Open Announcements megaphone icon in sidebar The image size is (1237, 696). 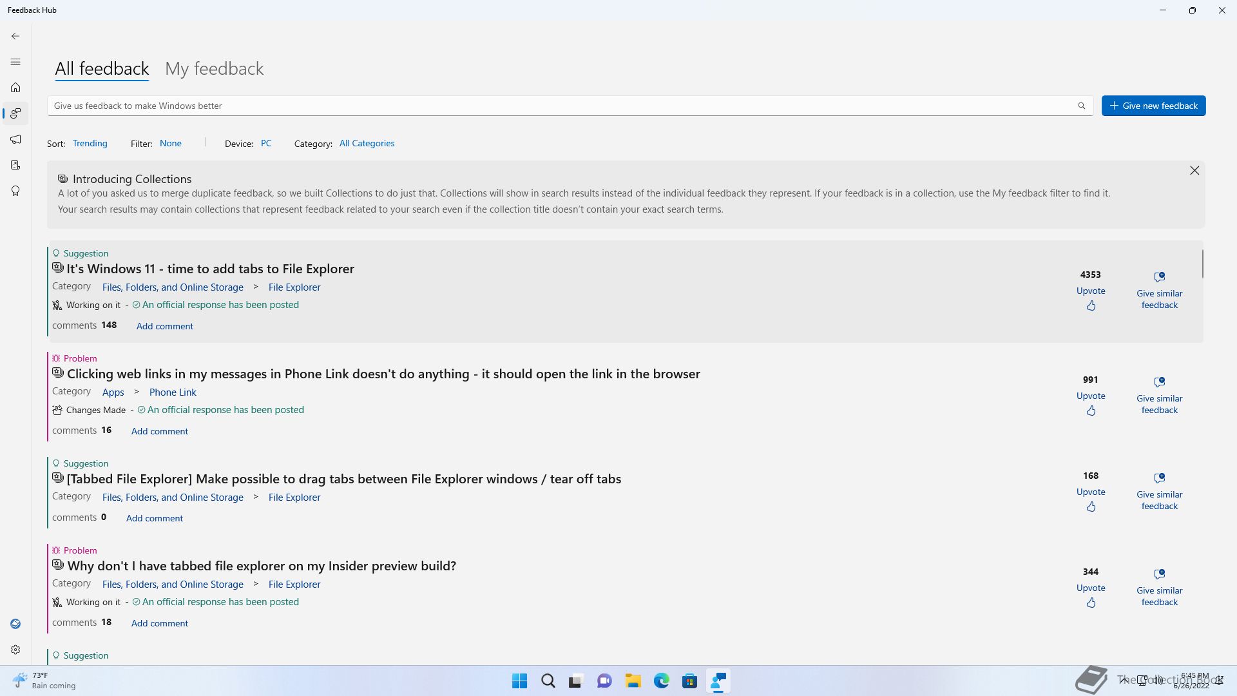coord(15,139)
